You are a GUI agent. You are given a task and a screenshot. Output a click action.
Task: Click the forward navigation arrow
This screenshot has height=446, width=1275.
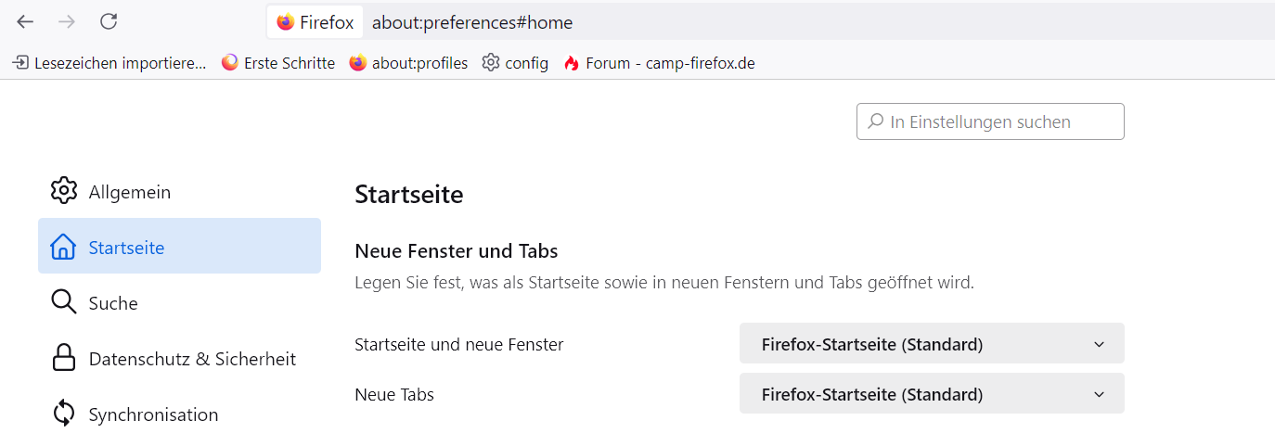(x=67, y=21)
